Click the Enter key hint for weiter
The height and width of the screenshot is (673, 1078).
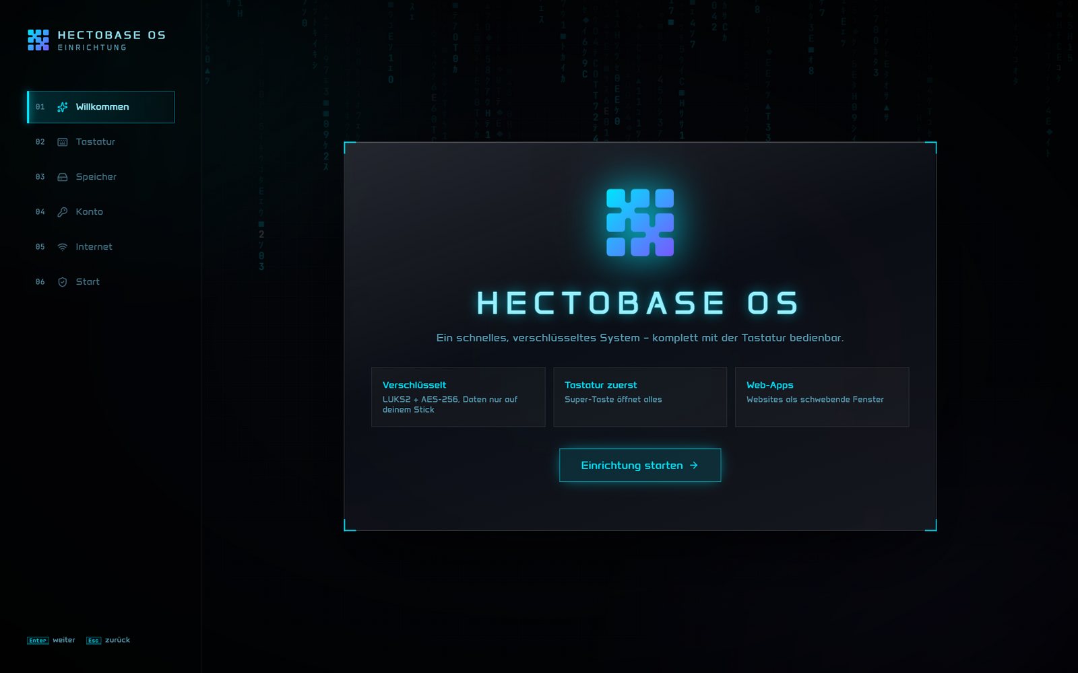point(38,641)
